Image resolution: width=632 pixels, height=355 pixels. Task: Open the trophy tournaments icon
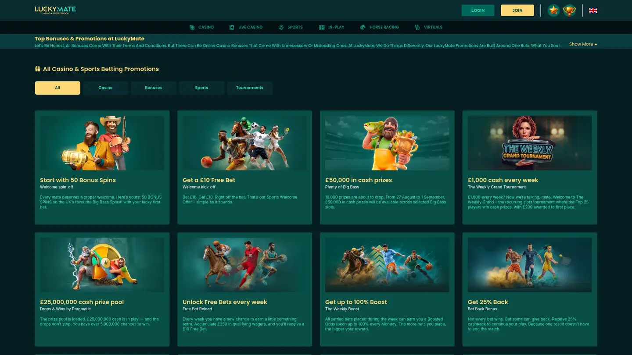569,11
